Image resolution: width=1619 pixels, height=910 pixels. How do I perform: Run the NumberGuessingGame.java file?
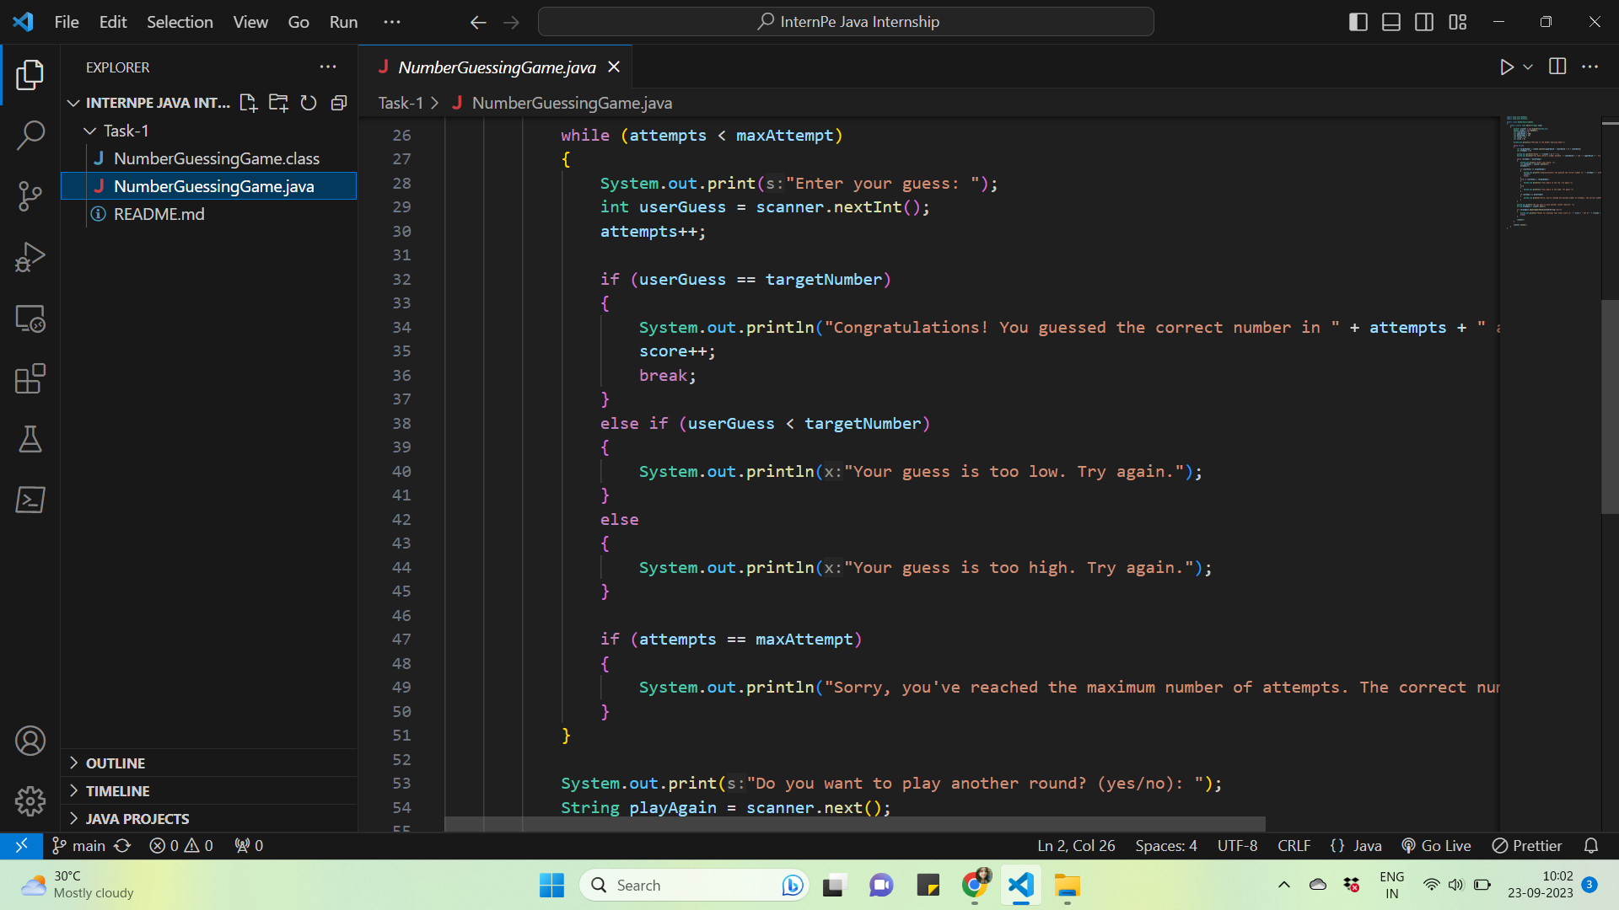1508,67
